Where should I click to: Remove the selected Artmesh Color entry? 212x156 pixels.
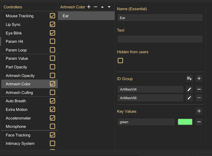click(x=96, y=7)
